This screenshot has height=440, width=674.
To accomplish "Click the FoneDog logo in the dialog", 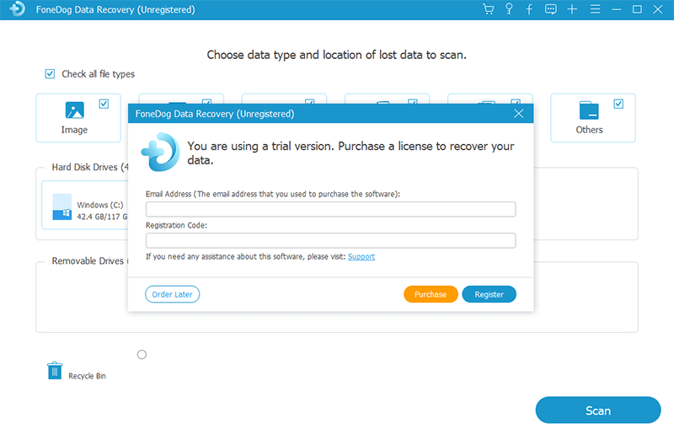I will point(160,153).
